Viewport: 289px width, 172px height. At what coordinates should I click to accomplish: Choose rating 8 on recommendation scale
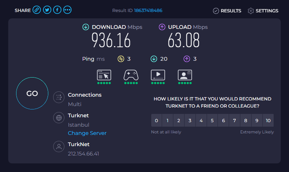246,121
